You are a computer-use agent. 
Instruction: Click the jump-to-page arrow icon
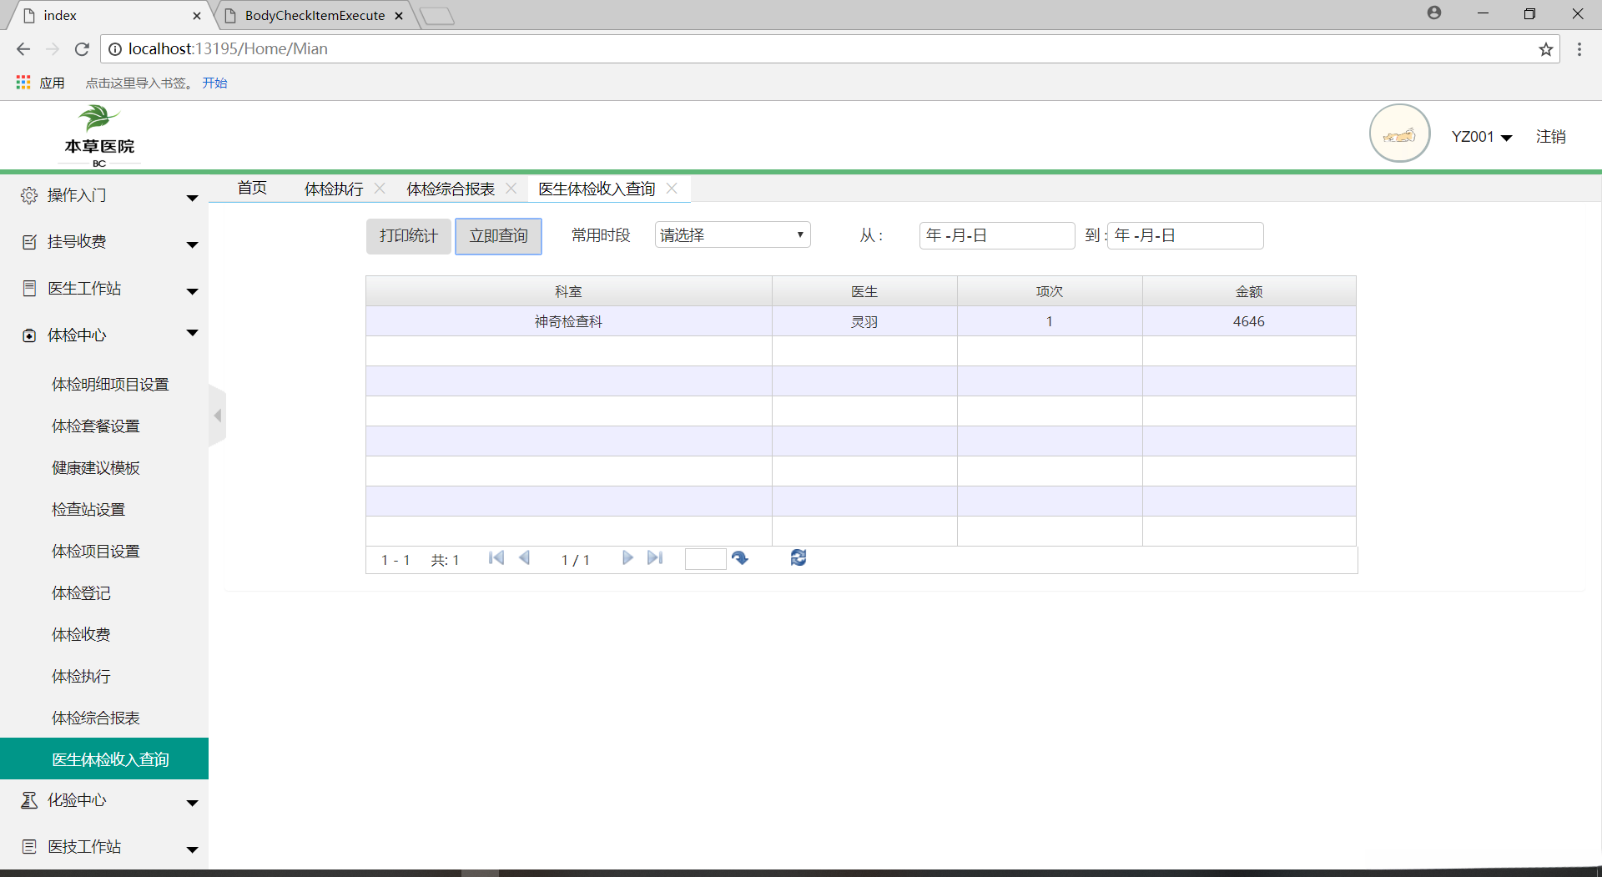(x=740, y=558)
